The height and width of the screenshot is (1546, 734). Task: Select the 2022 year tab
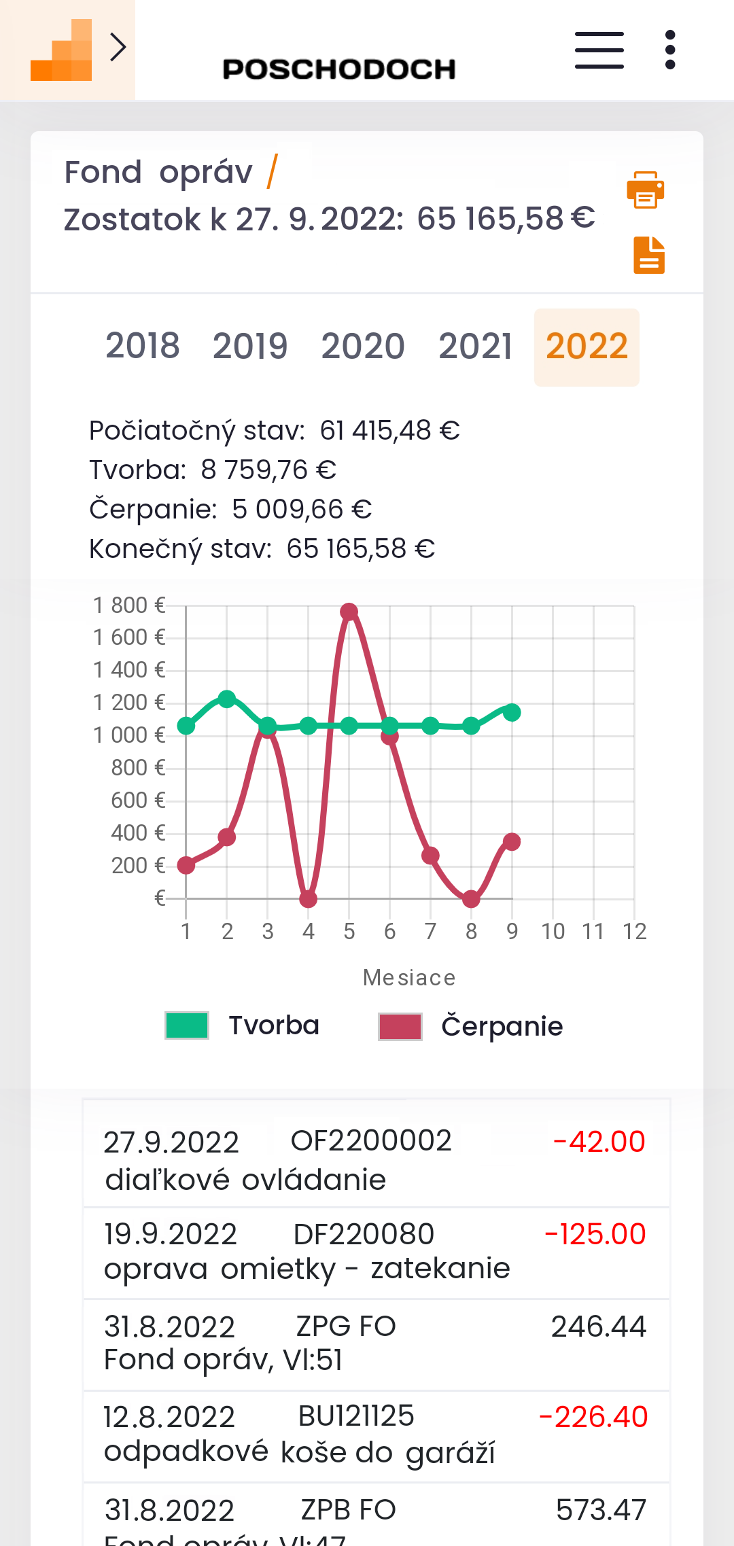587,347
